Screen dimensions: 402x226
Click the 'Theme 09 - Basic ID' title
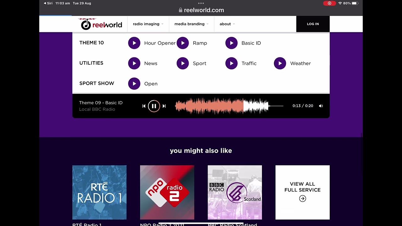pos(101,103)
